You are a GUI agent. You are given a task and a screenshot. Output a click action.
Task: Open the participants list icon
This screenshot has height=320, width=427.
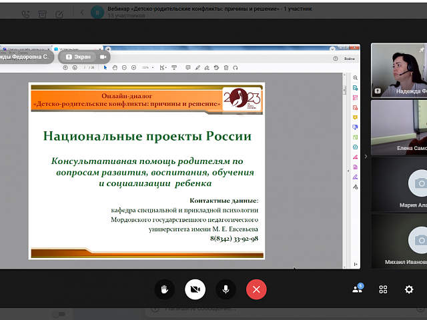[358, 289]
